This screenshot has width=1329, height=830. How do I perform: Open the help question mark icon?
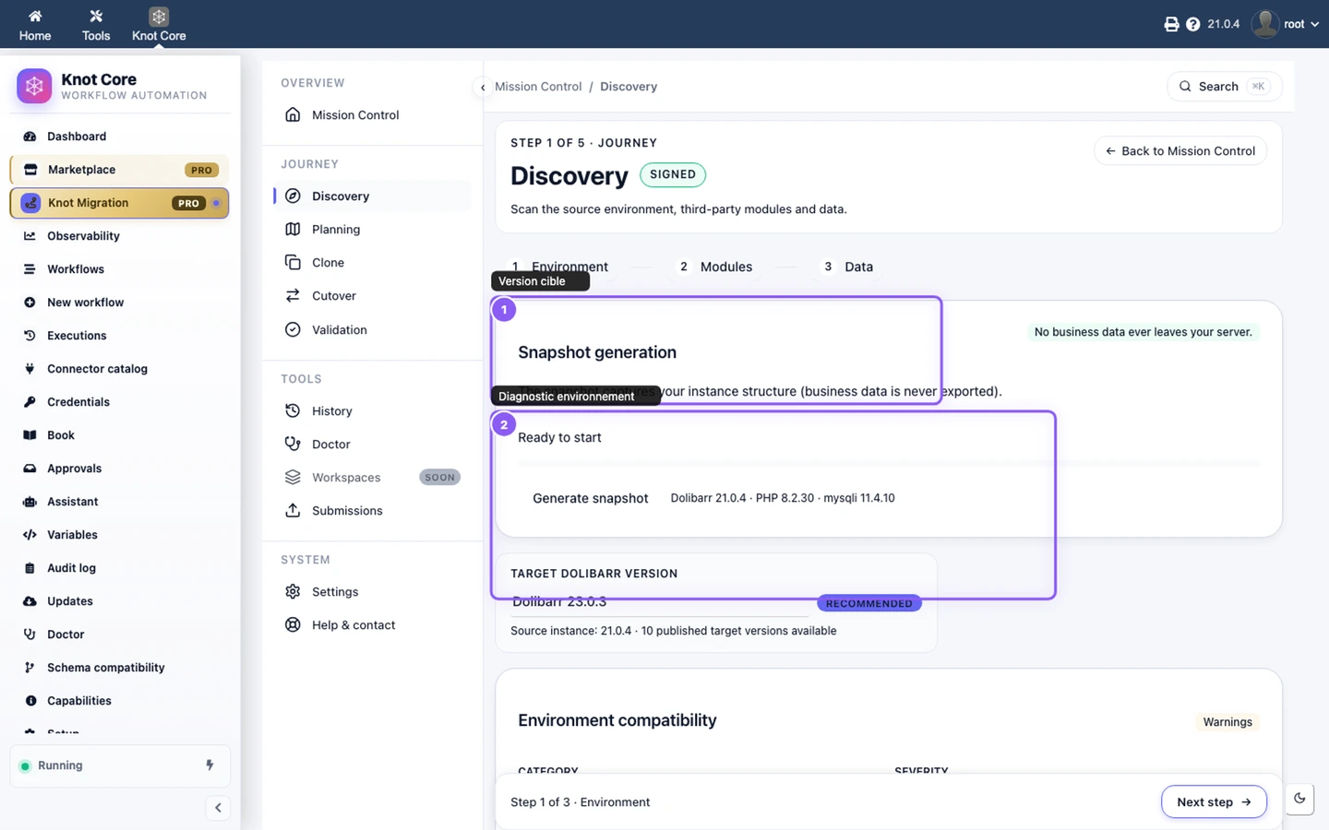(x=1192, y=24)
